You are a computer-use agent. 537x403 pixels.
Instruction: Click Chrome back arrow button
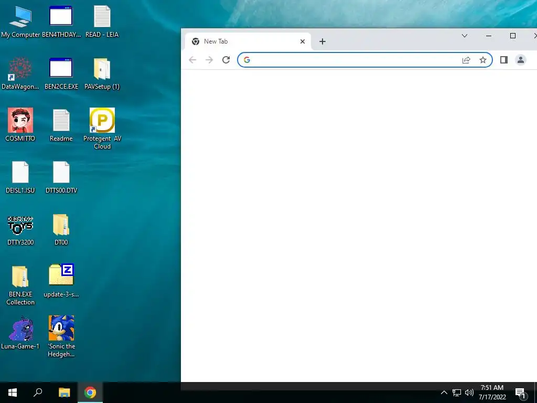192,60
